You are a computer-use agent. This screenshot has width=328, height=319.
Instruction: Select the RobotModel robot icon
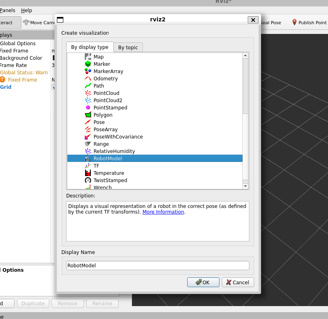pos(88,158)
